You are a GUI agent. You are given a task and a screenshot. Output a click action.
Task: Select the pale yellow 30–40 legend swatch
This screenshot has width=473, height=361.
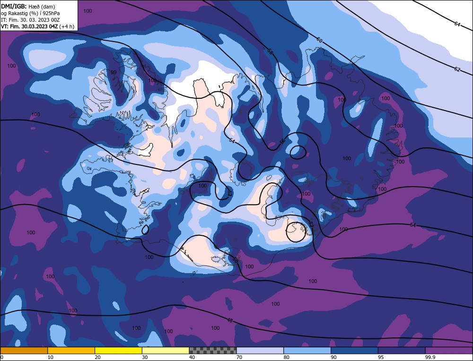(x=166, y=351)
